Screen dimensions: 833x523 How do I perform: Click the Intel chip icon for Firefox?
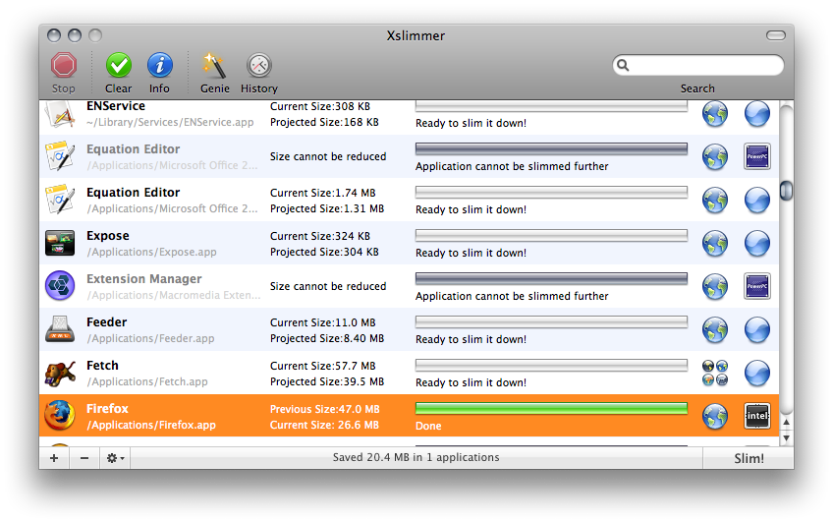(757, 416)
